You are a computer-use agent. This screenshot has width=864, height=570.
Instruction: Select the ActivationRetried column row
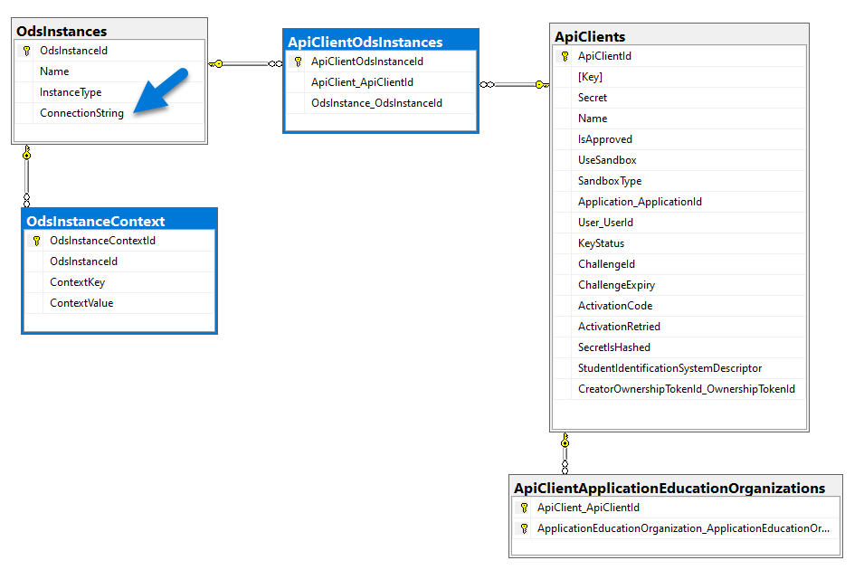coord(679,327)
